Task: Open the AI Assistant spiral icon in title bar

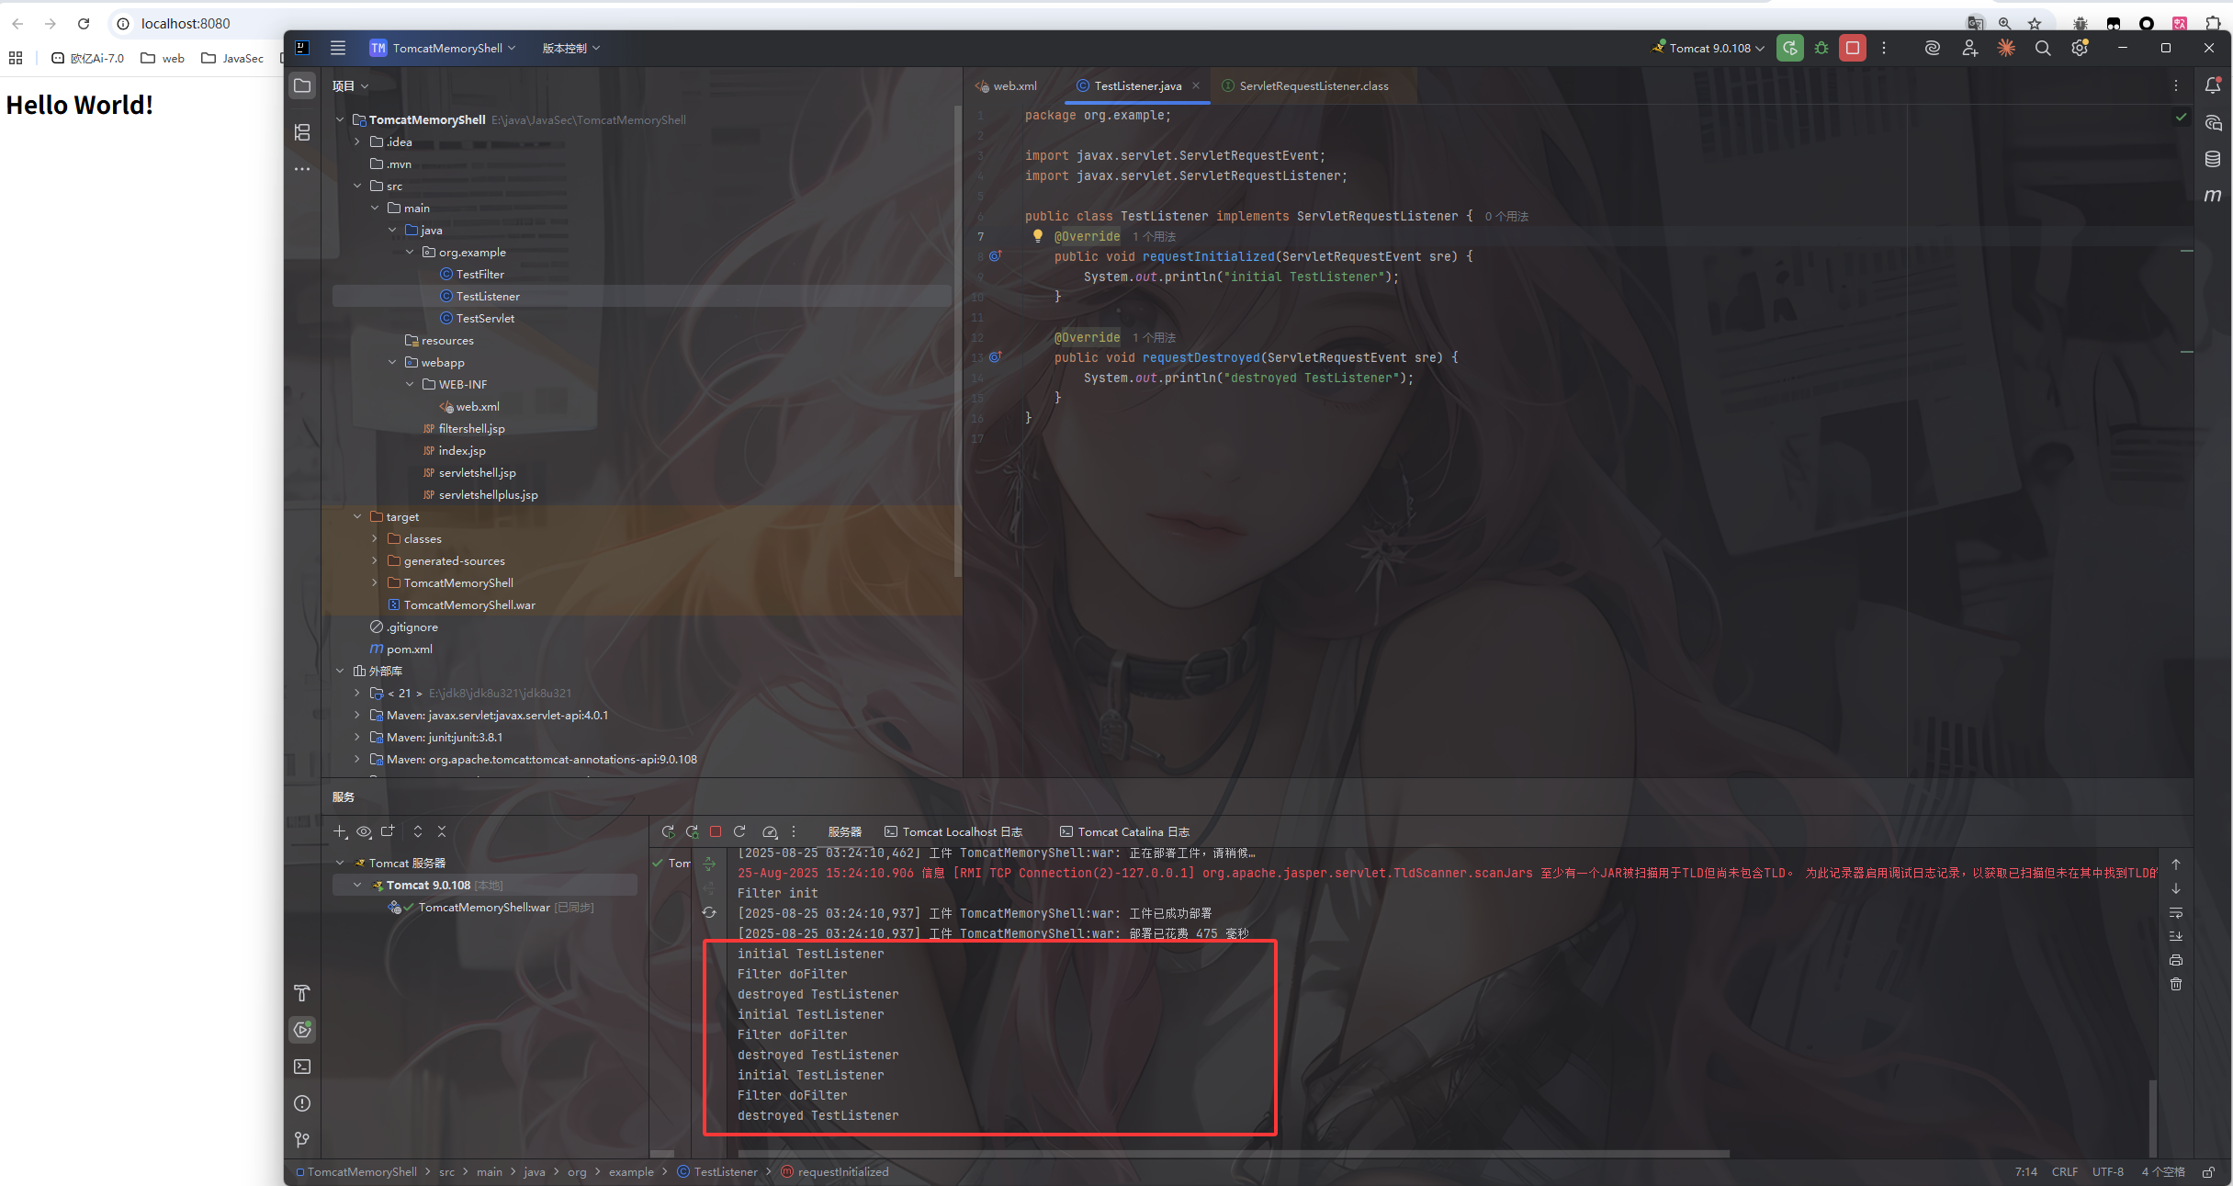Action: tap(1933, 48)
